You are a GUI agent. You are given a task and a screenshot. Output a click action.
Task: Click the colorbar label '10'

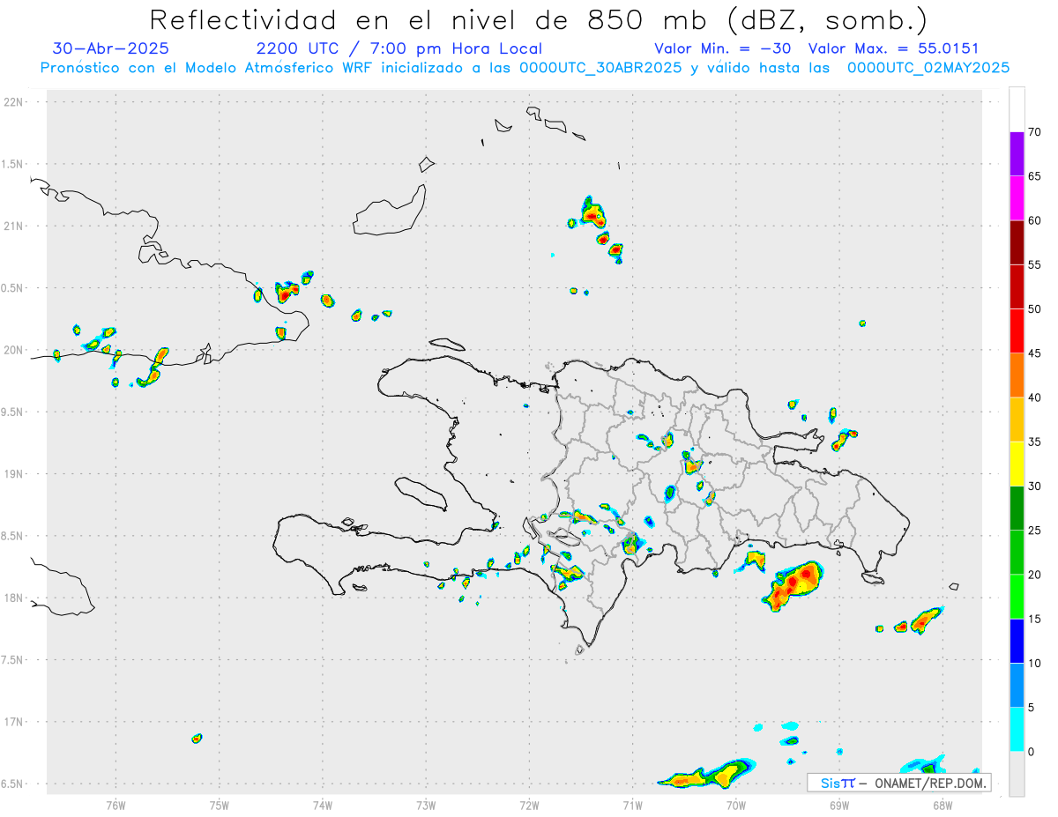pyautogui.click(x=1034, y=664)
